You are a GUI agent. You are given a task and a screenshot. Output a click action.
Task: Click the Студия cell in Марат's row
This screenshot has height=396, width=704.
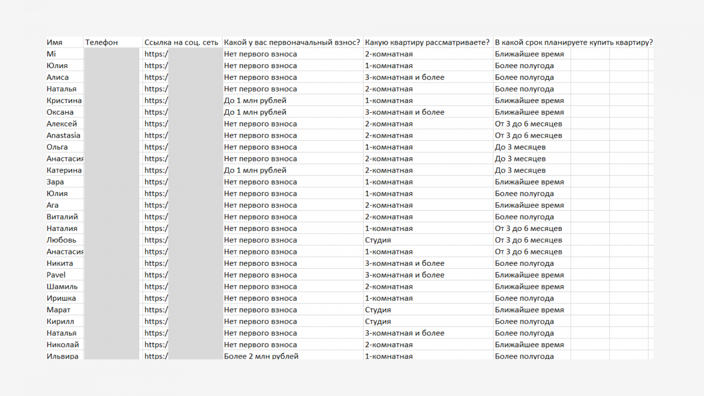point(378,310)
